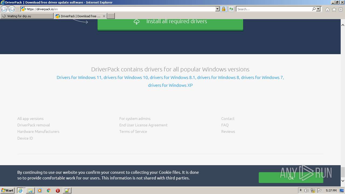Screen dimensions: 345x194
Task: Click the Internet Explorer title bar icon
Action: pos(3,2)
